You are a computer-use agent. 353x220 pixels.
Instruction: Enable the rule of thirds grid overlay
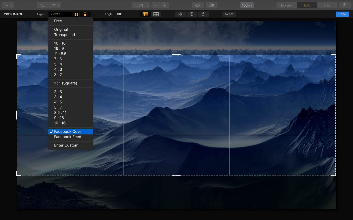pyautogui.click(x=145, y=14)
